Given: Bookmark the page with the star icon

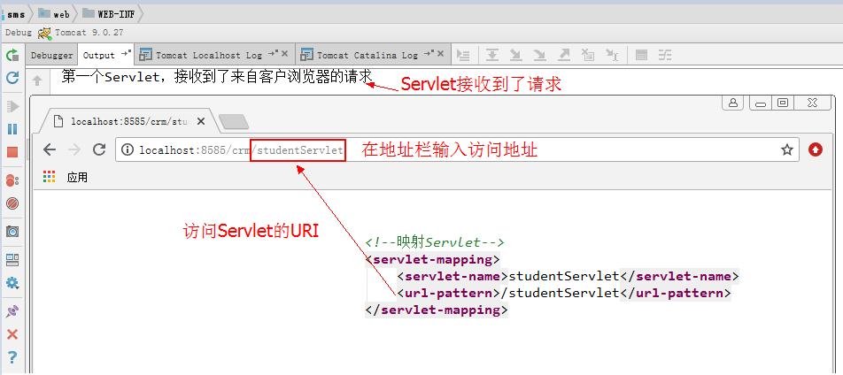Looking at the screenshot, I should (786, 149).
